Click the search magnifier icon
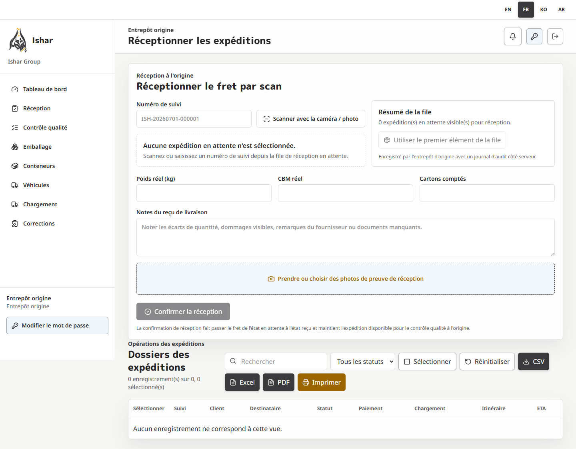 (233, 361)
